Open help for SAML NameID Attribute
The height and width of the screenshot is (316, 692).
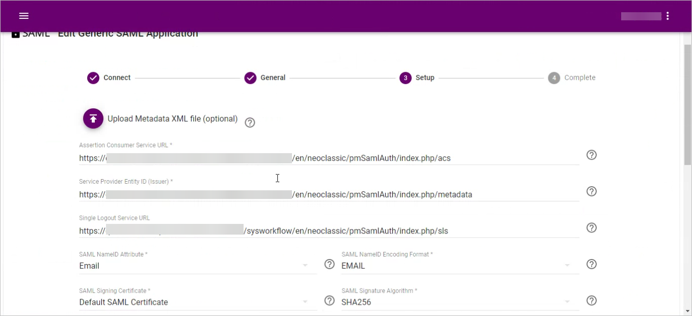330,264
